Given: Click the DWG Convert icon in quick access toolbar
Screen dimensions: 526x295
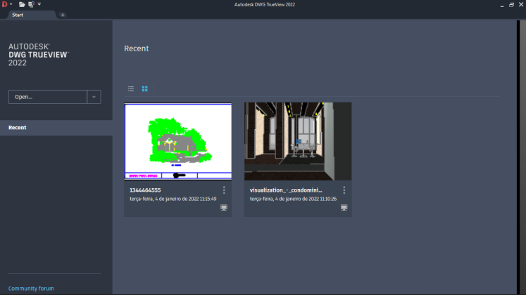Looking at the screenshot, I should click(31, 4).
